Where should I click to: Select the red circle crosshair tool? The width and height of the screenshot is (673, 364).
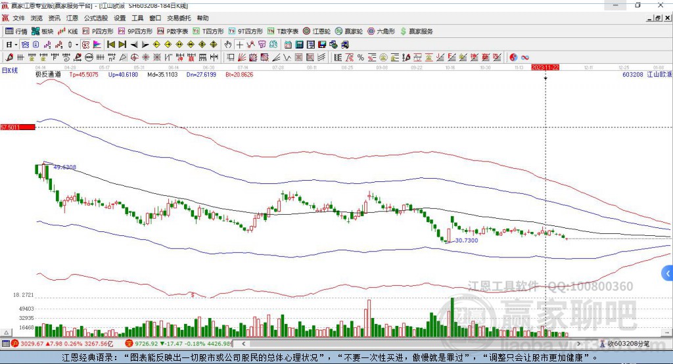point(135,57)
